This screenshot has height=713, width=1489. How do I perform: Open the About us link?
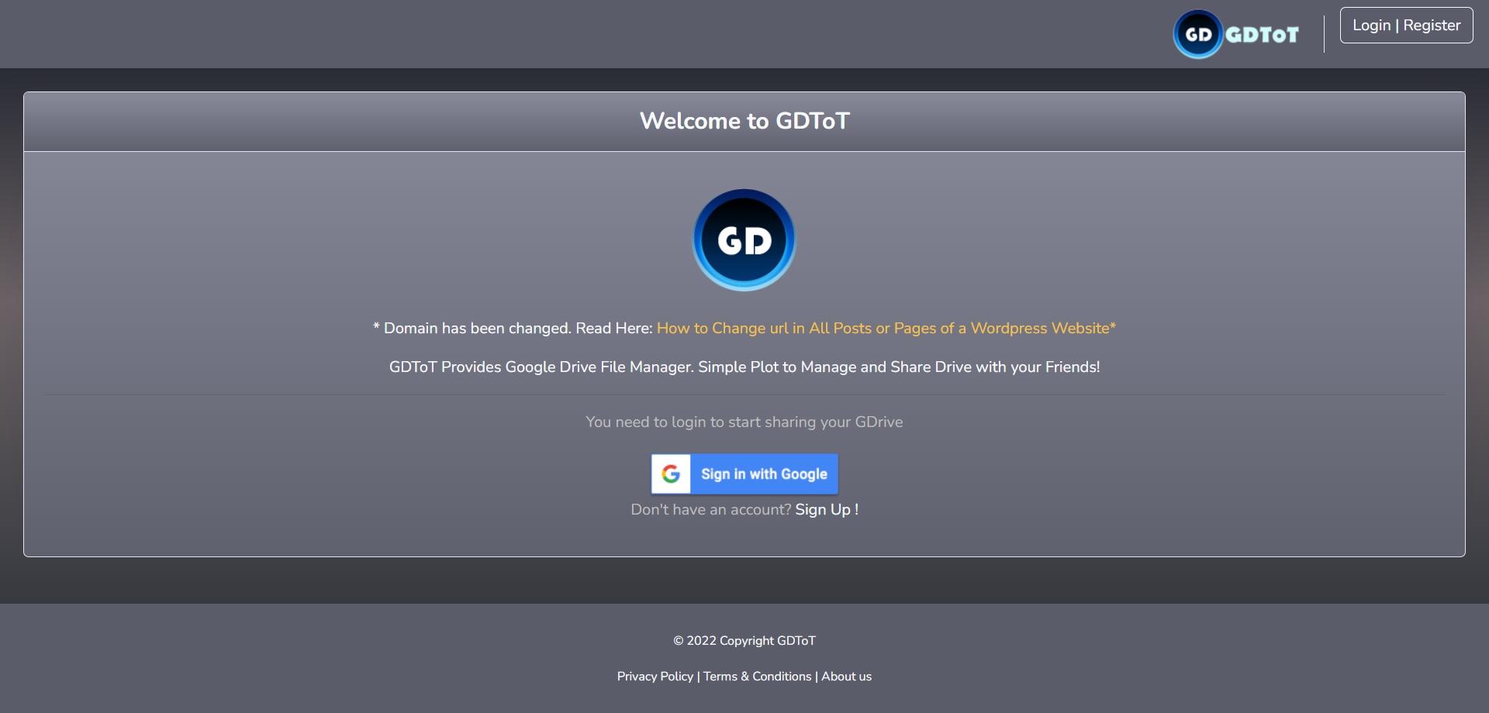pyautogui.click(x=846, y=676)
